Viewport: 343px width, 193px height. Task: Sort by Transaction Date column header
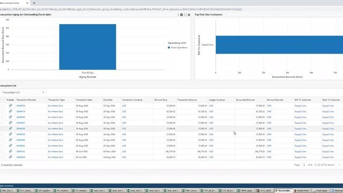coord(84,100)
